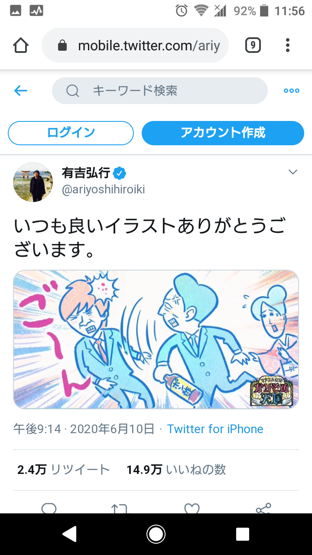Reply to the tweet with speech bubble icon

(x=49, y=508)
